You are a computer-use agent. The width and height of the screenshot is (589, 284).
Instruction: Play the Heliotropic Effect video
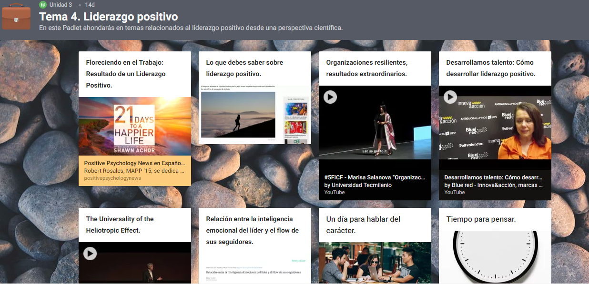(90, 254)
